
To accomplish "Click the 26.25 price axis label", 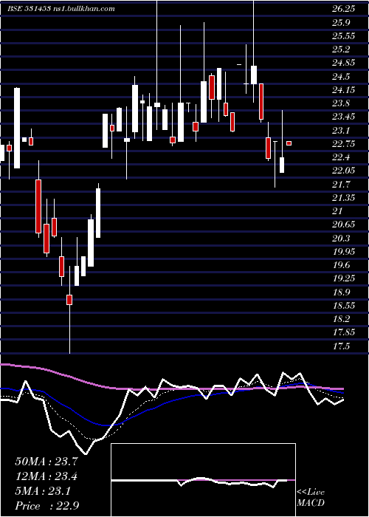I will click(x=343, y=9).
